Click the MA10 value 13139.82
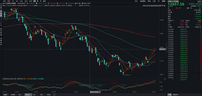Image resolution: width=202 pixels, height=96 pixels. (19, 6)
